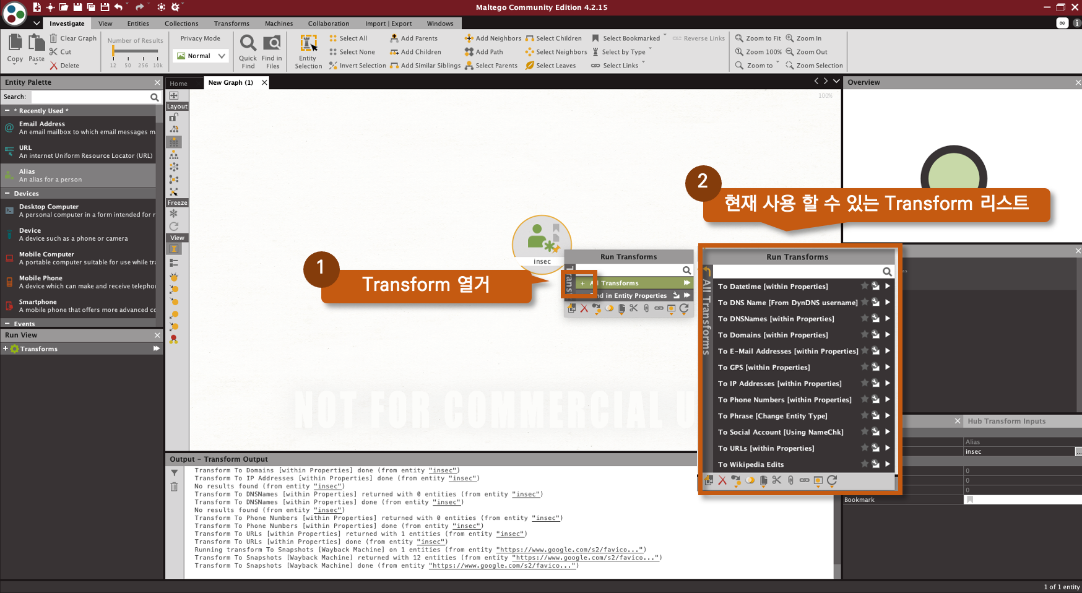Toggle favorite star for To Phrase transform
Viewport: 1082px width, 593px height.
(865, 415)
